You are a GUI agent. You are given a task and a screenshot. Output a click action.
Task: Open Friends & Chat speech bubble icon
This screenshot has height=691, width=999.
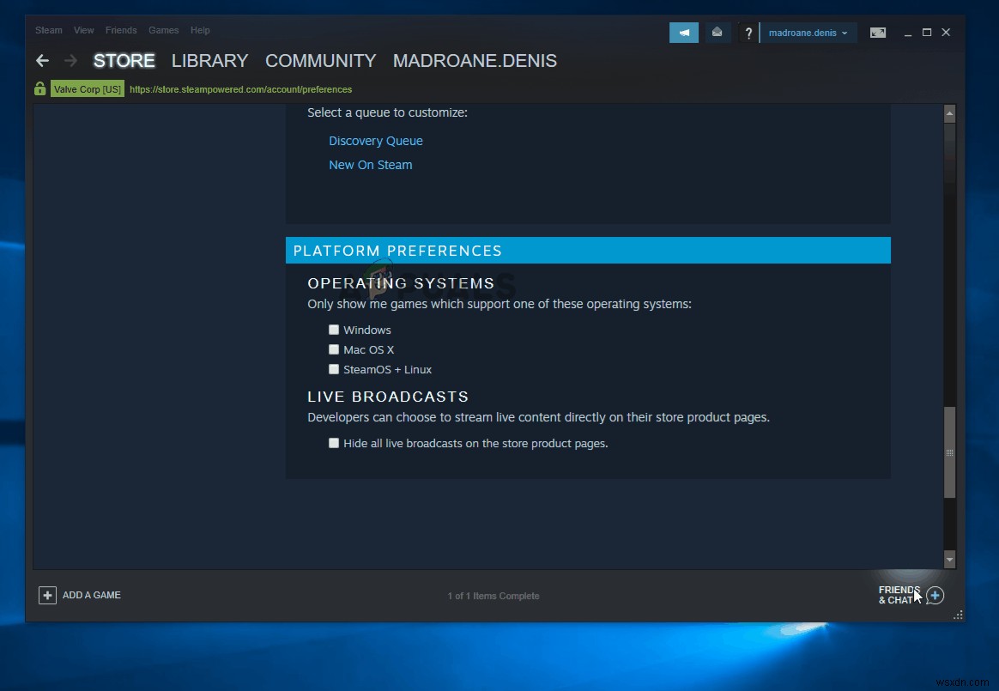(935, 595)
